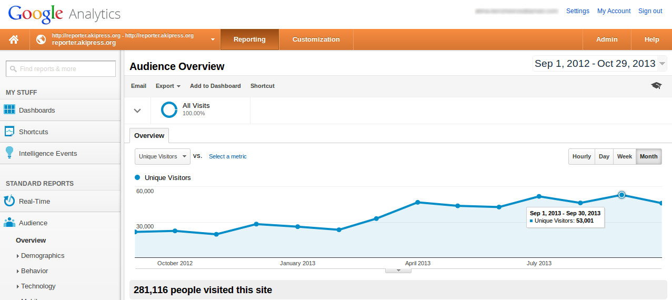Screen dimensions: 672x300
Task: Collapse the chart with bottom arrow handle
Action: pos(398,271)
